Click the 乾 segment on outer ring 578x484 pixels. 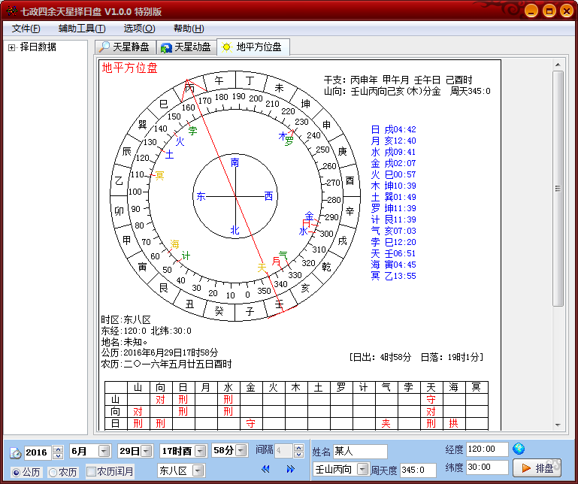(x=327, y=267)
